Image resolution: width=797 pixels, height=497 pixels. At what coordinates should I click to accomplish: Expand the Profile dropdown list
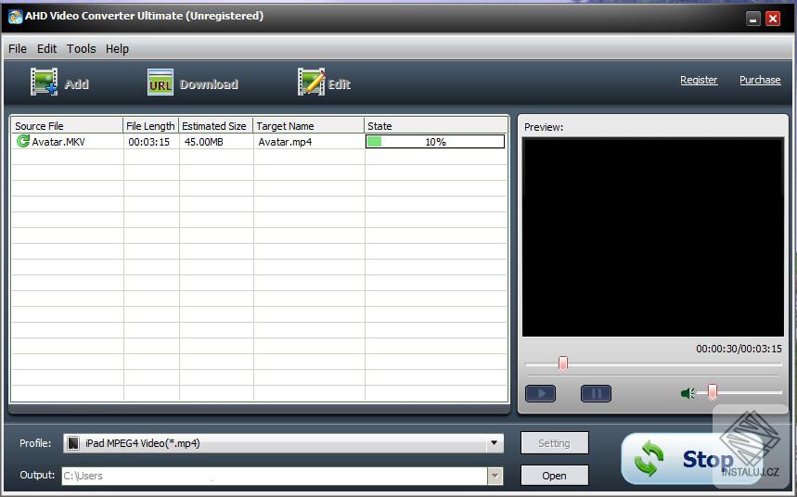pos(494,443)
